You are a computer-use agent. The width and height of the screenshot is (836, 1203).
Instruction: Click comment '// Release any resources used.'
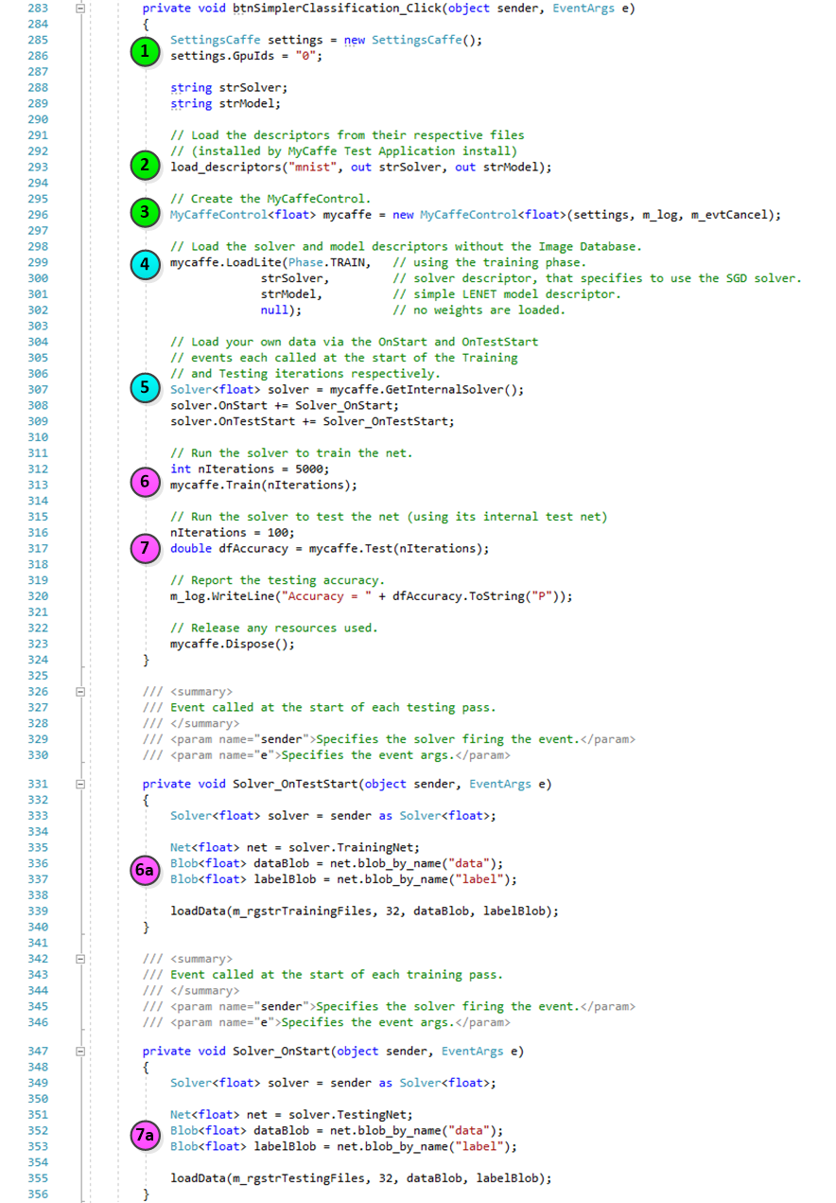(x=274, y=628)
